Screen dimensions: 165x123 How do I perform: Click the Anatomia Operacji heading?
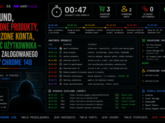tap(60, 41)
